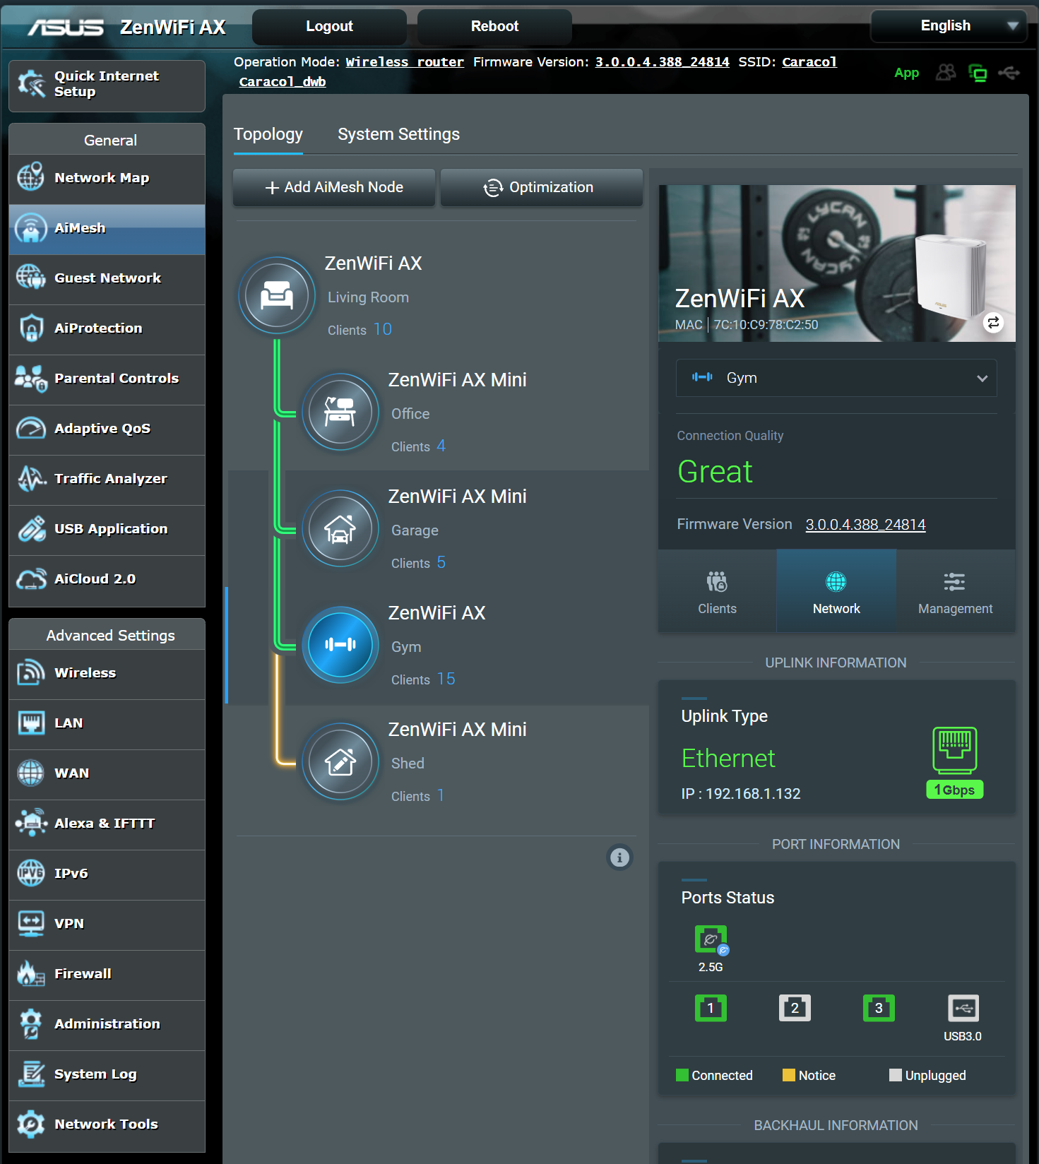Viewport: 1039px width, 1164px height.
Task: Open the English language dropdown
Action: 949,26
